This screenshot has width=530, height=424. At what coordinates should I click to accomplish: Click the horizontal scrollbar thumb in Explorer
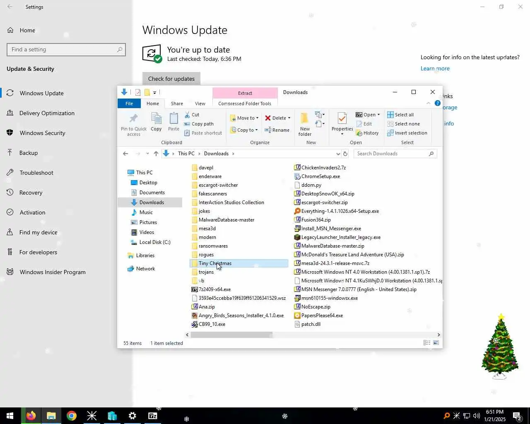pos(231,335)
